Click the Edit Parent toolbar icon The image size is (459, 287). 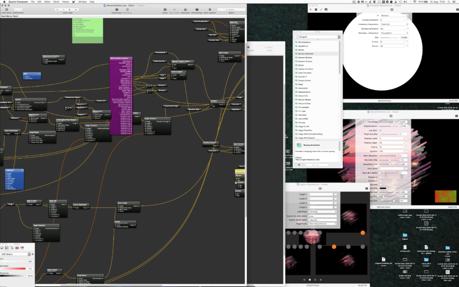click(127, 10)
